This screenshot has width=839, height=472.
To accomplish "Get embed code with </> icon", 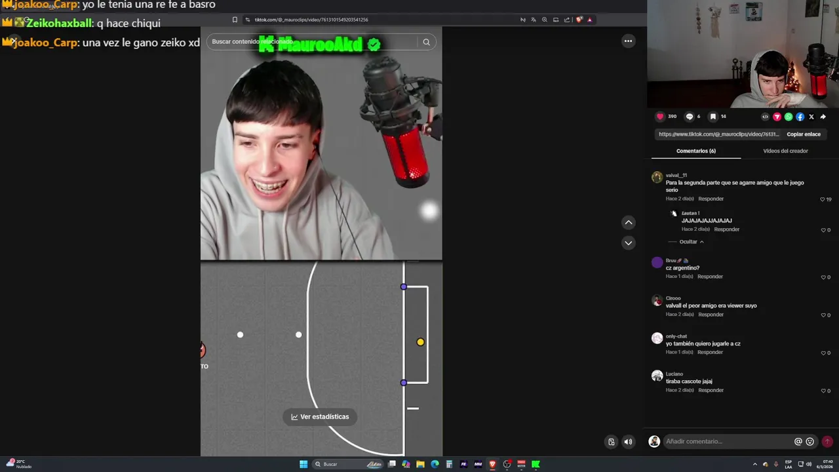I will click(765, 117).
